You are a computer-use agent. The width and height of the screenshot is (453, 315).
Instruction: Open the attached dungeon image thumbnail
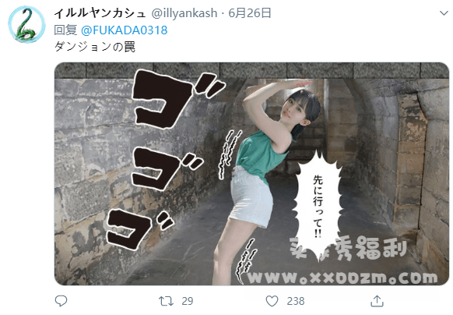(x=251, y=174)
